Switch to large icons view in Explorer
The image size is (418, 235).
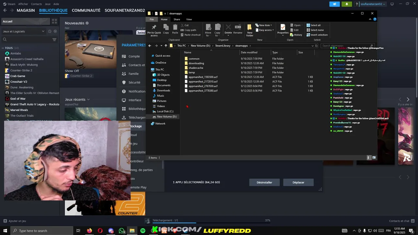[x=374, y=158]
